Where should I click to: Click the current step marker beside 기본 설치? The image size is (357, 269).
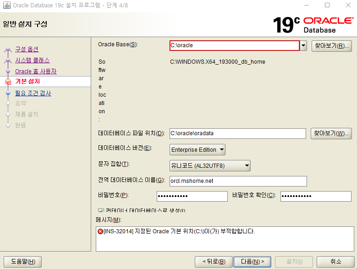pyautogui.click(x=8, y=82)
